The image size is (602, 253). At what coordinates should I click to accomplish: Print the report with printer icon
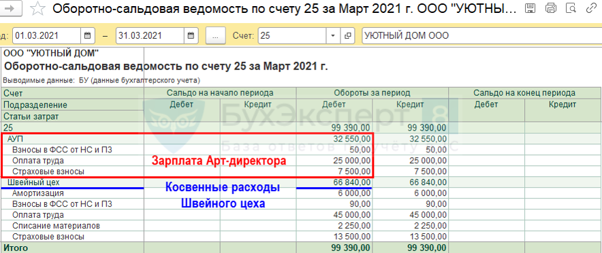point(551,8)
